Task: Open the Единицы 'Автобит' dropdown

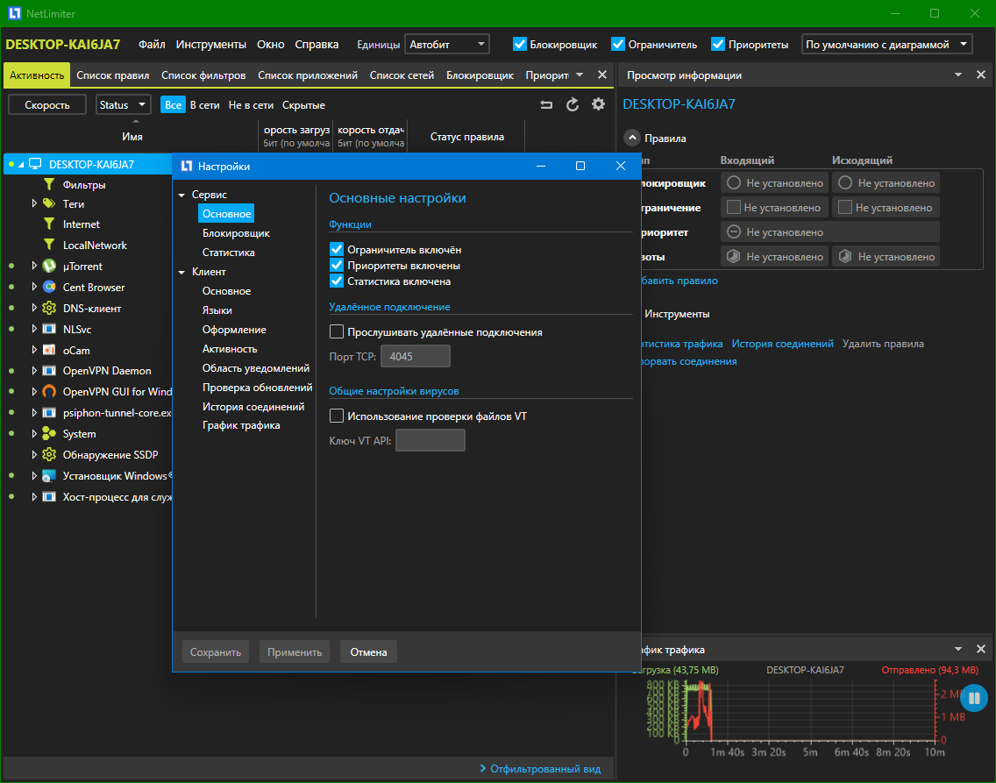Action: (x=447, y=44)
